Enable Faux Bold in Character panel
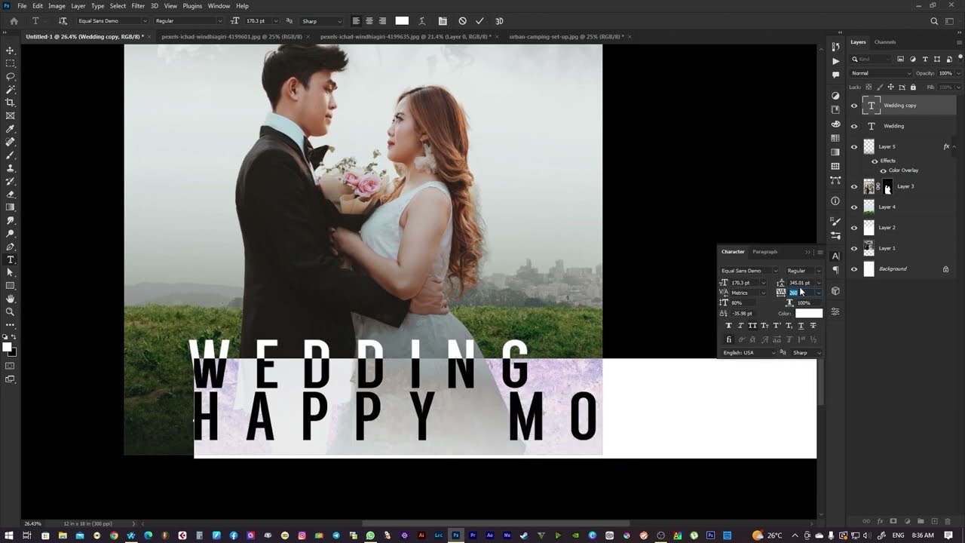 [x=728, y=326]
